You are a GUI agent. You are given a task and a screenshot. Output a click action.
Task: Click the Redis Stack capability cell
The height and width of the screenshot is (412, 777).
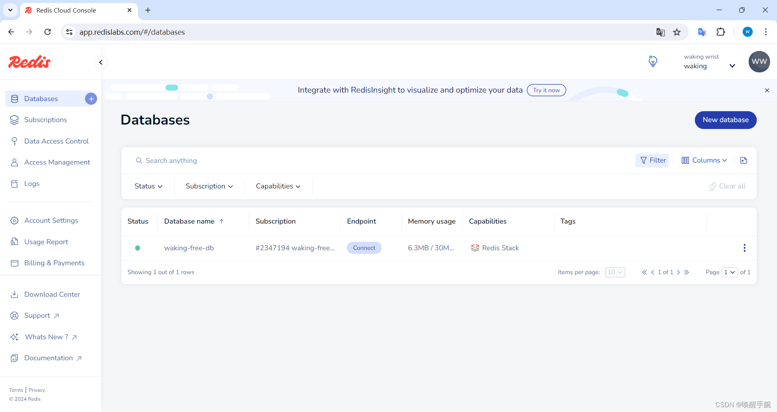coord(495,248)
